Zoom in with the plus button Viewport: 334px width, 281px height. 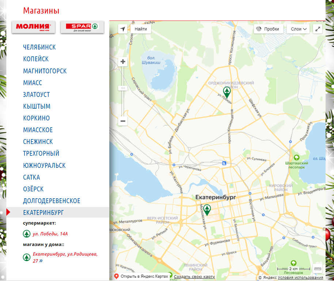pos(123,62)
